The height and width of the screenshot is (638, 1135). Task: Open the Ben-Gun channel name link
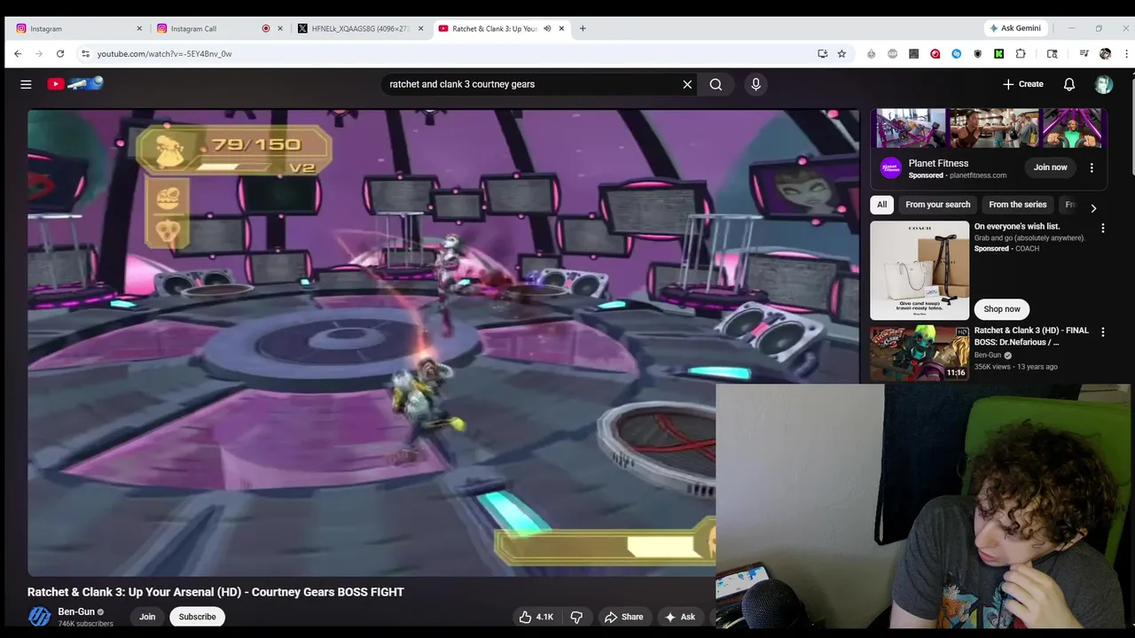pyautogui.click(x=76, y=611)
